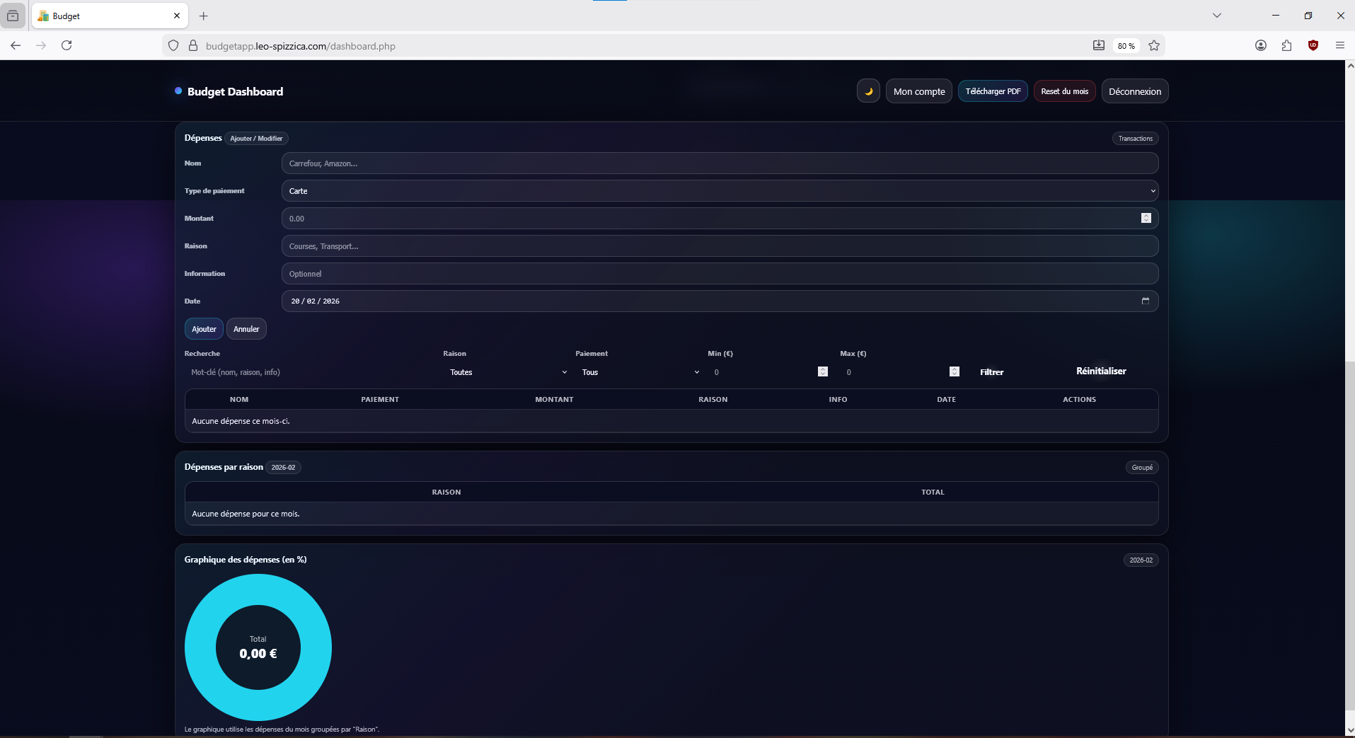Open the browser extensions puzzle icon
Viewport: 1355px width, 738px height.
pyautogui.click(x=1287, y=45)
